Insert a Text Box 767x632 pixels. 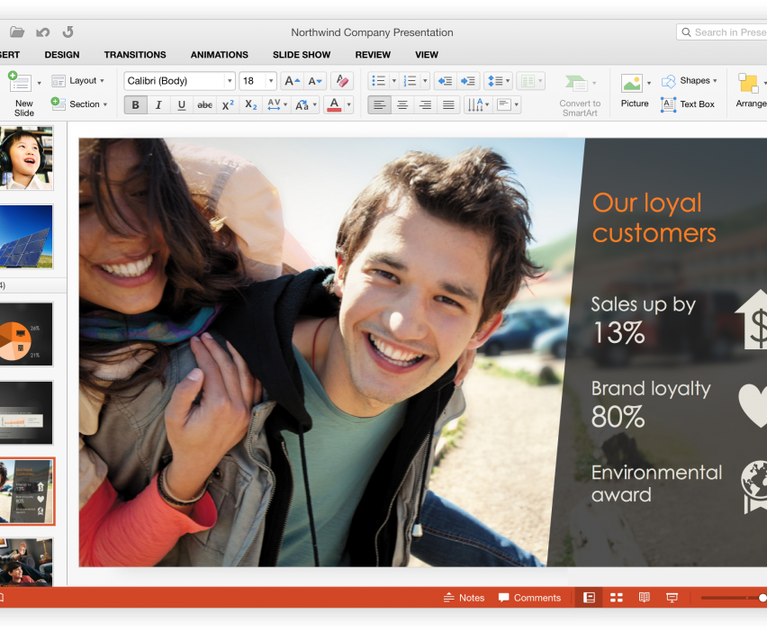tap(688, 104)
